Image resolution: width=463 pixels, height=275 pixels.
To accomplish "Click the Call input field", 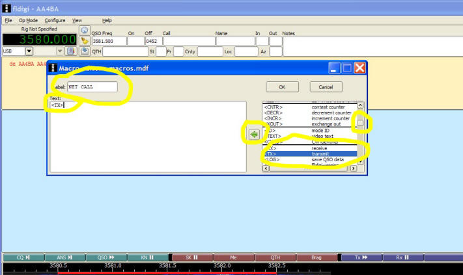I will tap(189, 41).
